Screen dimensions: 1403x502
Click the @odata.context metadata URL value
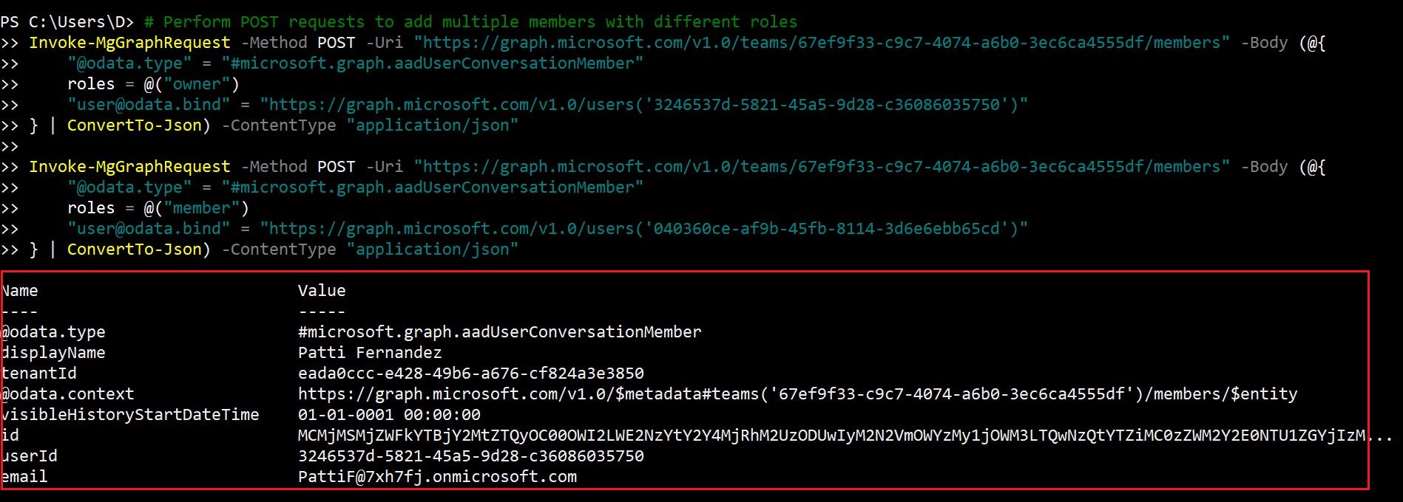[797, 394]
